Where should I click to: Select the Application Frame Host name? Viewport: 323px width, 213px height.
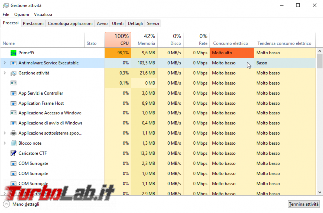coord(41,103)
